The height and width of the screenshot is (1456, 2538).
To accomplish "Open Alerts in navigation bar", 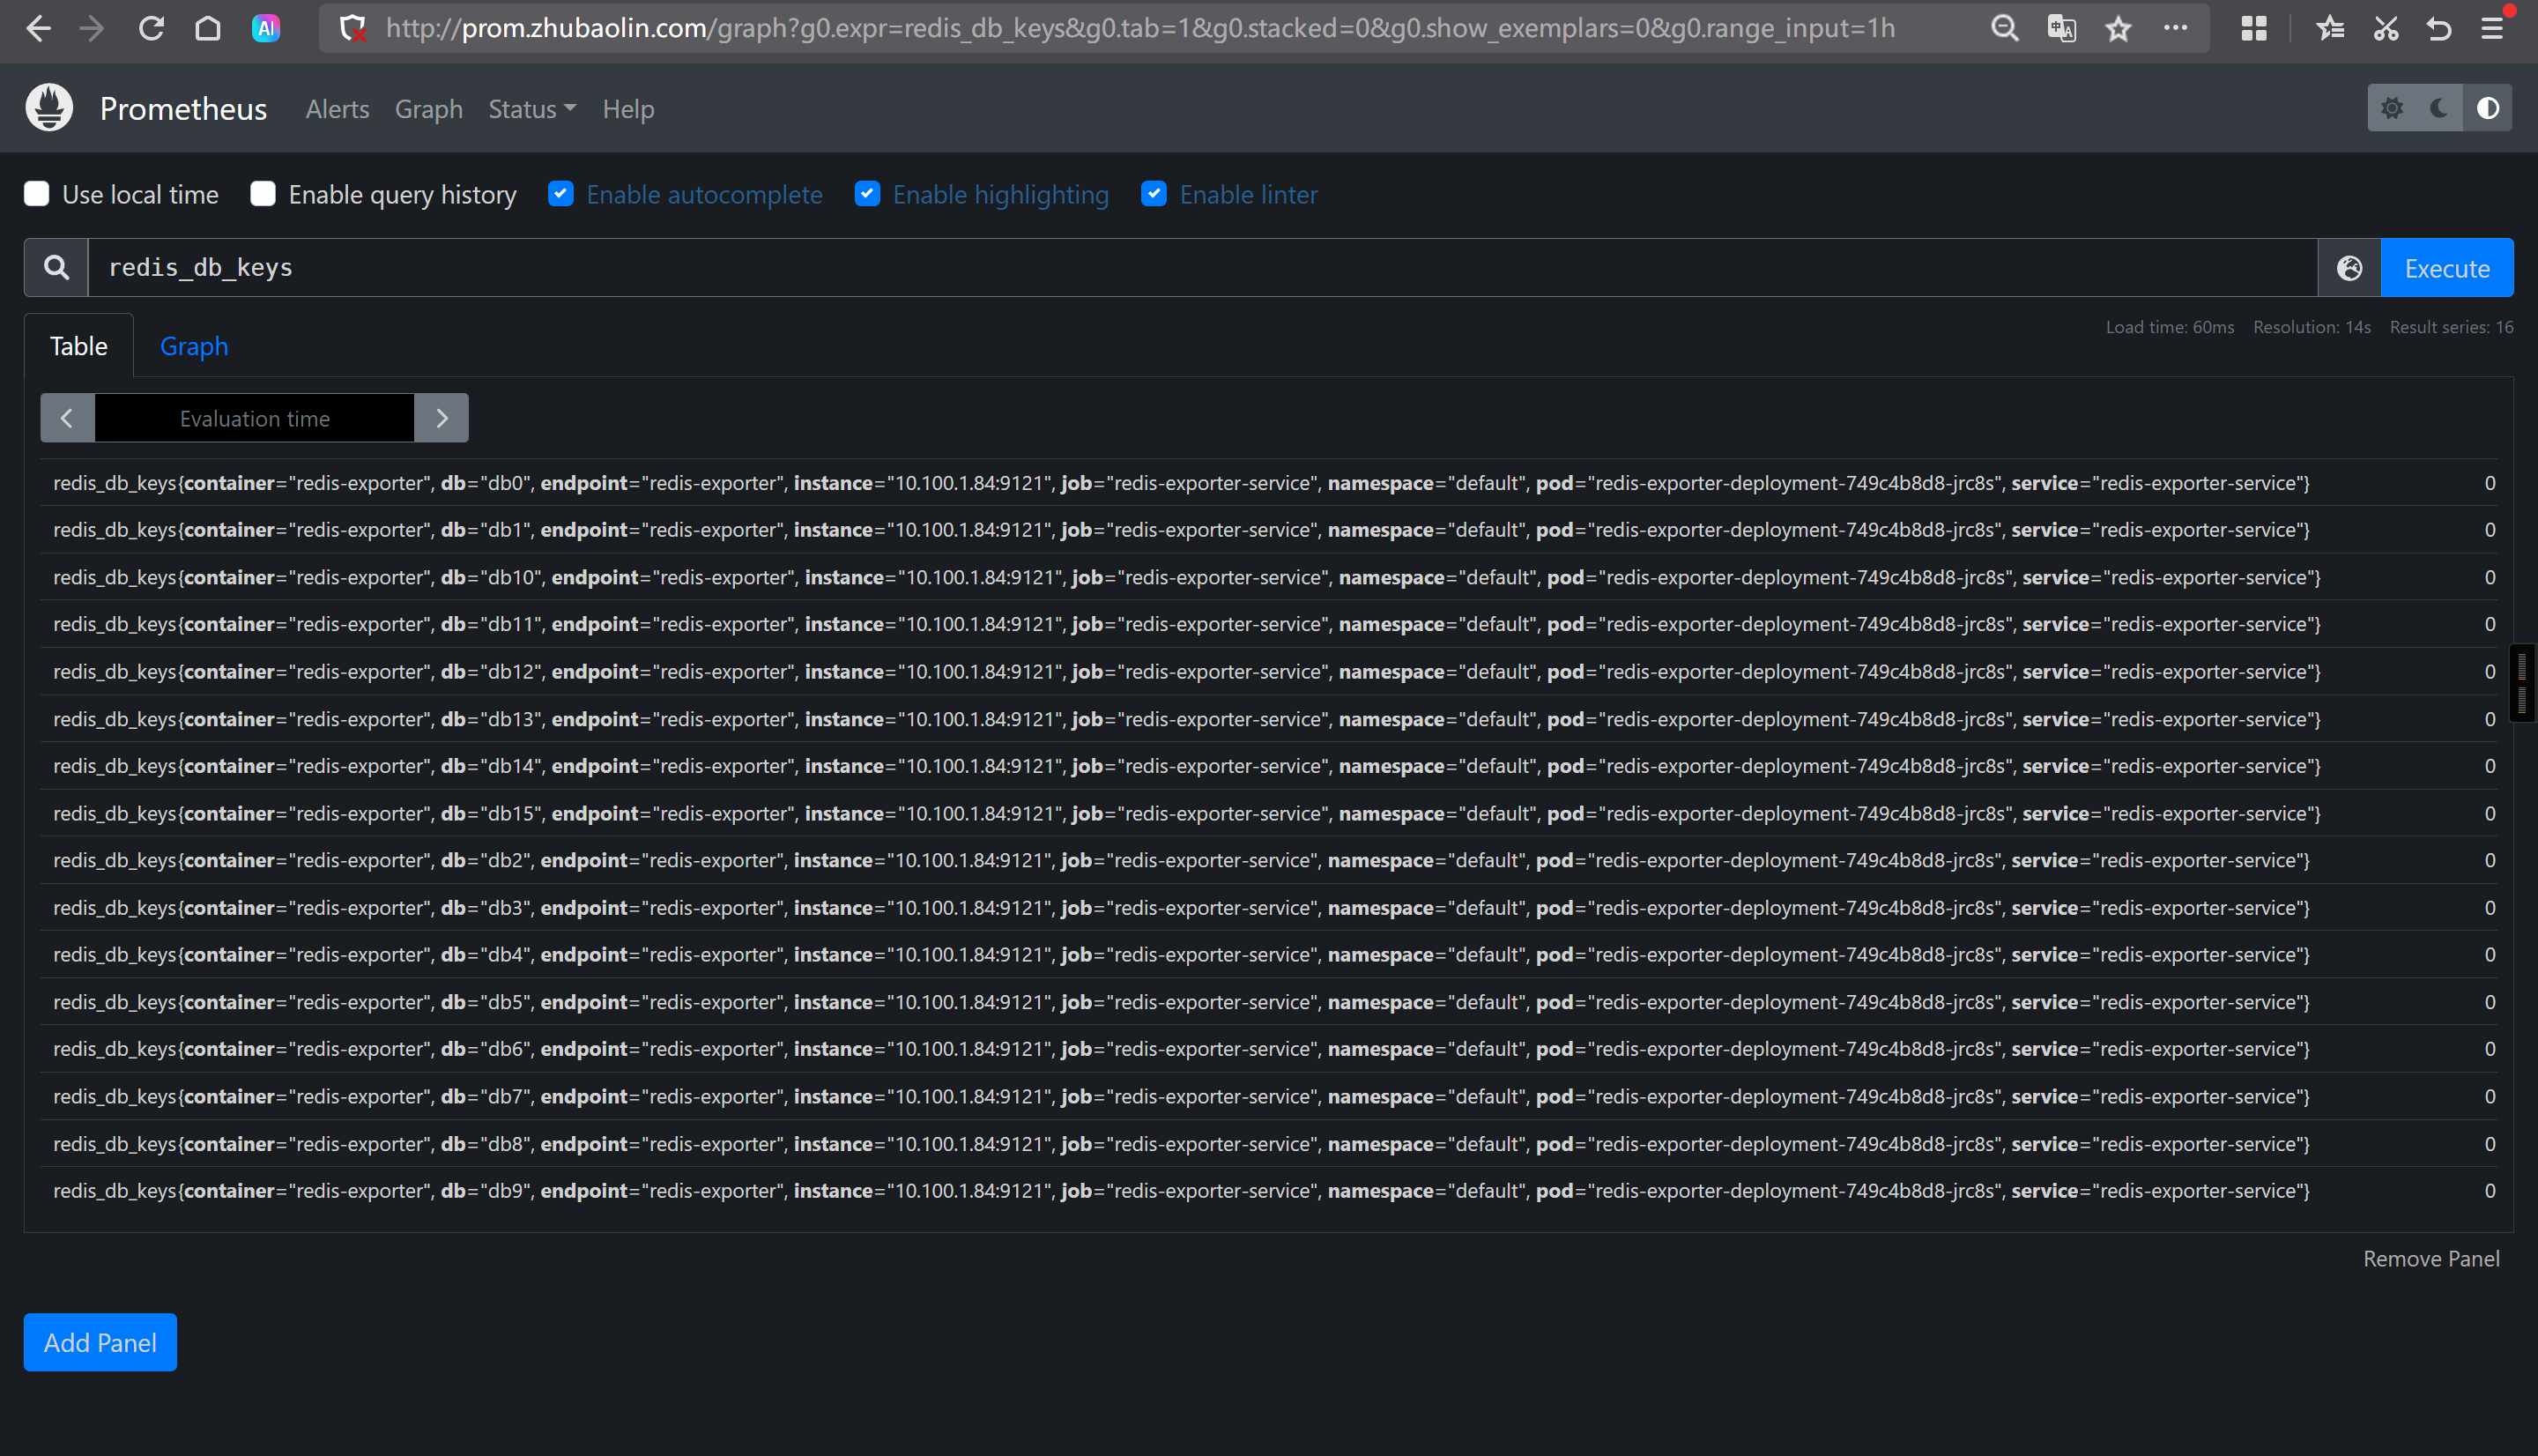I will pos(337,109).
